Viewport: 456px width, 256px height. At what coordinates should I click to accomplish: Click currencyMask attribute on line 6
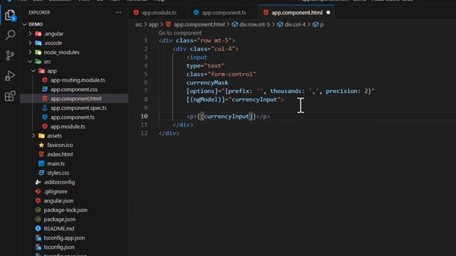(207, 82)
